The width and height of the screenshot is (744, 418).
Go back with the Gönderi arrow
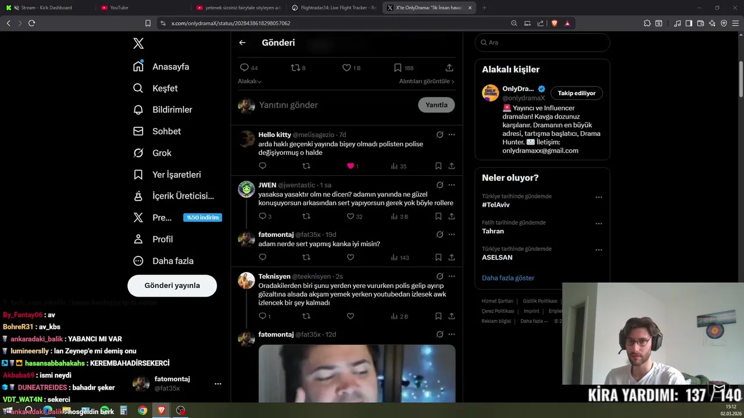click(242, 42)
